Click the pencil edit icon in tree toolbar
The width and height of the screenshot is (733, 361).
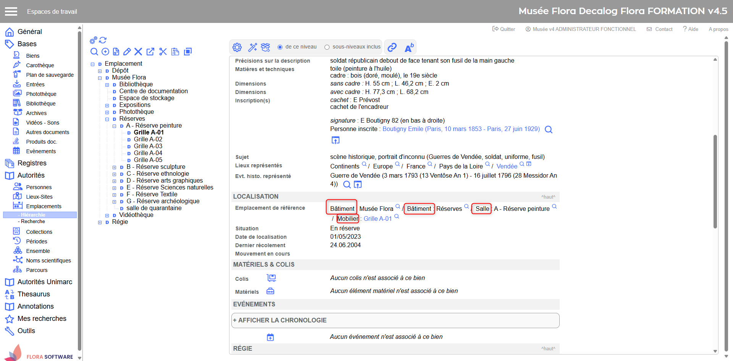(x=127, y=52)
